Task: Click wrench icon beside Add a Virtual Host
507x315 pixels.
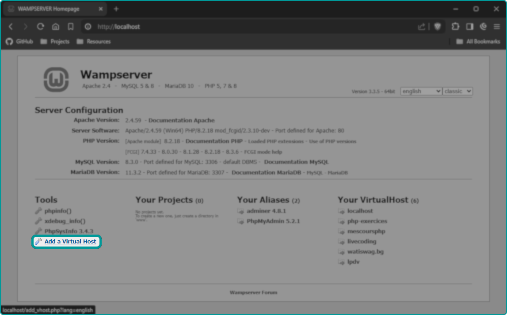Action: point(38,241)
